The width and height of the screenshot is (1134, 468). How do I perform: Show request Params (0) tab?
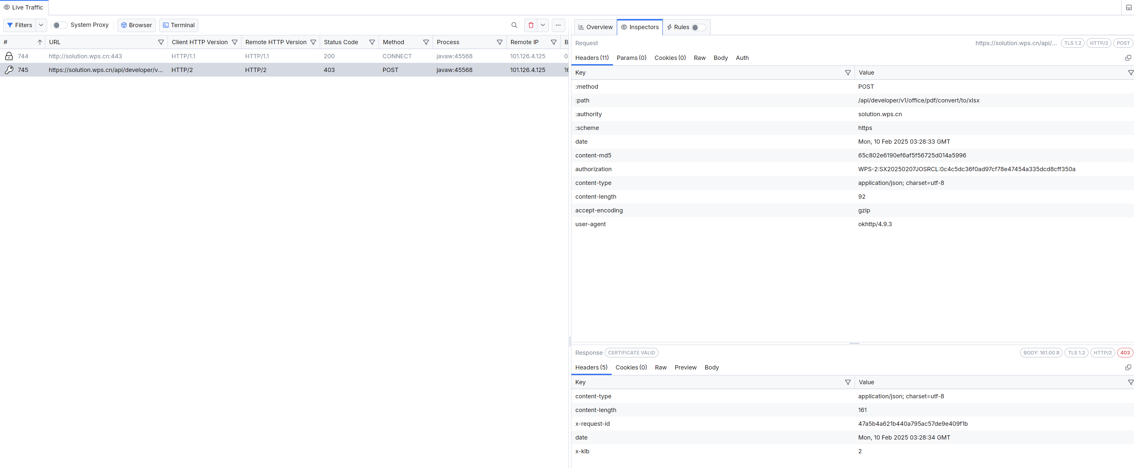click(x=631, y=58)
